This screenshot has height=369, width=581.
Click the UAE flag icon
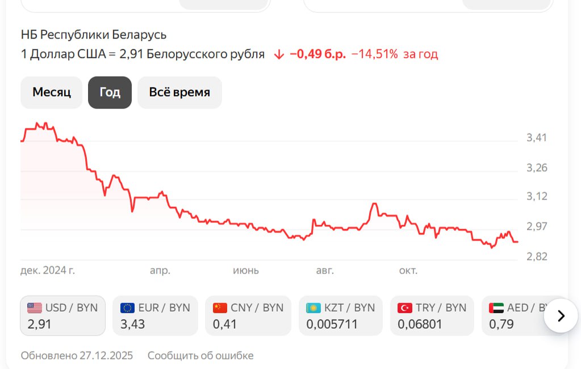coord(496,308)
